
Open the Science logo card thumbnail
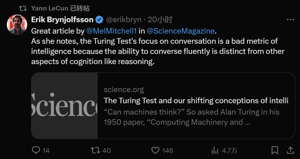64,105
